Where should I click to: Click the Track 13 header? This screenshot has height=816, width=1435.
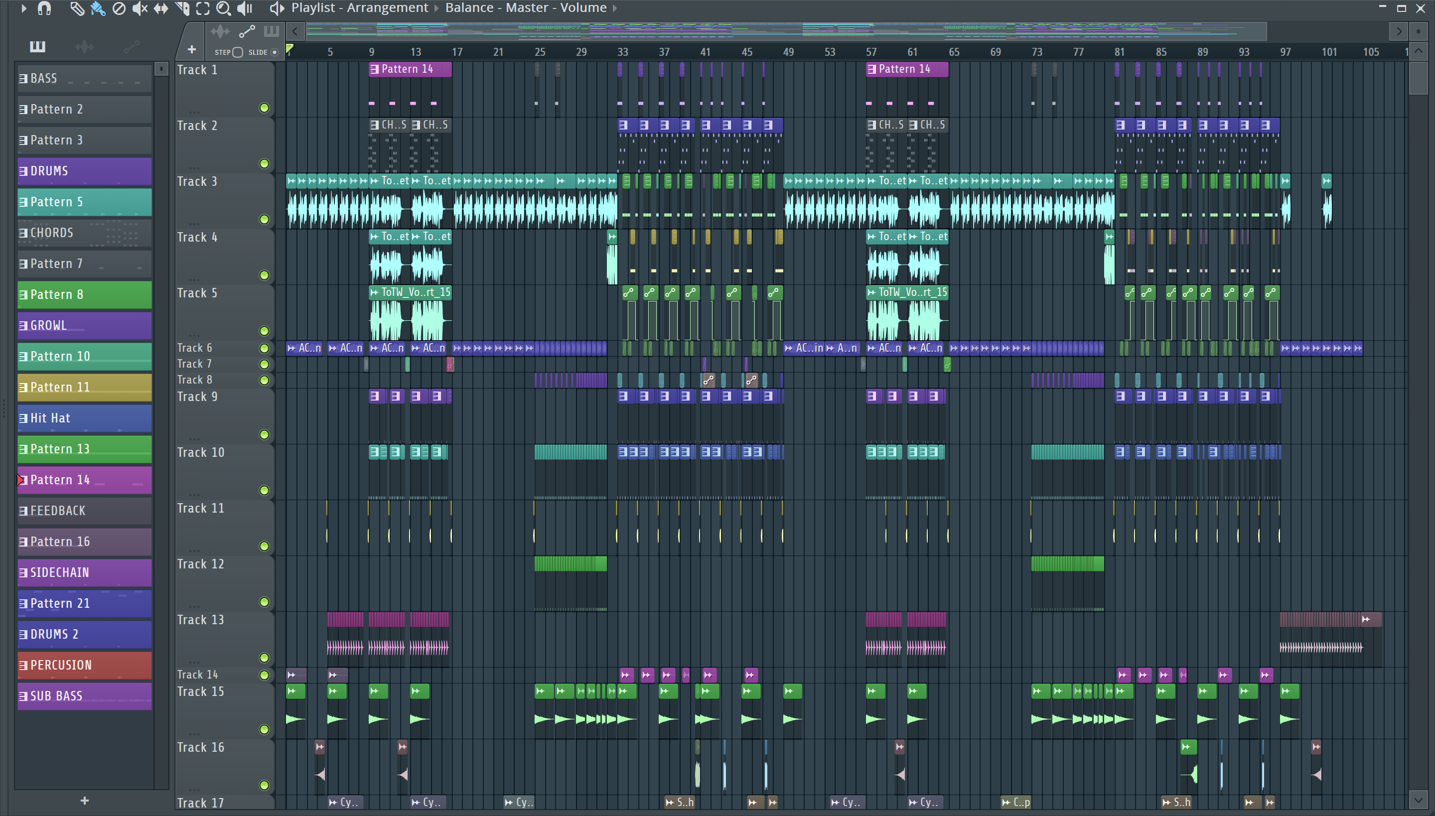[x=225, y=639]
